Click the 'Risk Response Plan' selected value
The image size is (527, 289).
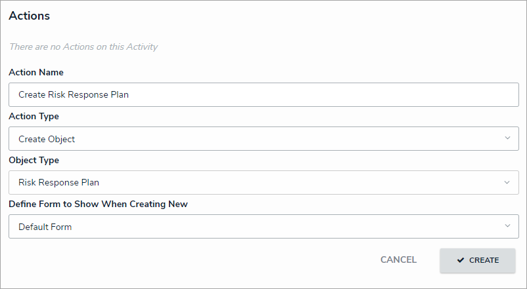(58, 183)
